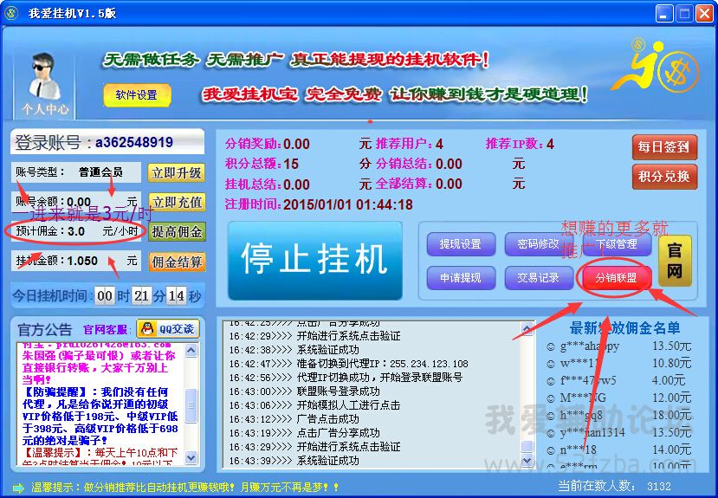
Task: Click the 软件设置 button
Action: tap(137, 95)
